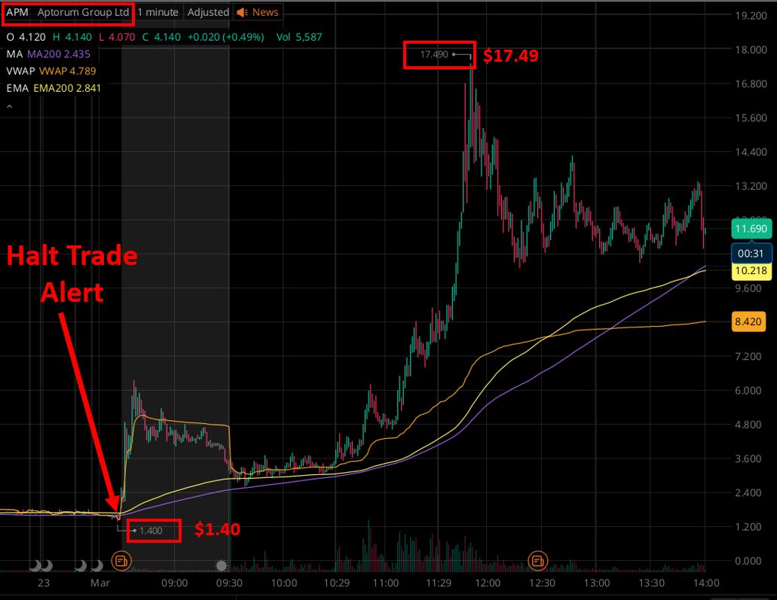Click the L 4.070 low price readout
The image size is (777, 600).
(117, 37)
